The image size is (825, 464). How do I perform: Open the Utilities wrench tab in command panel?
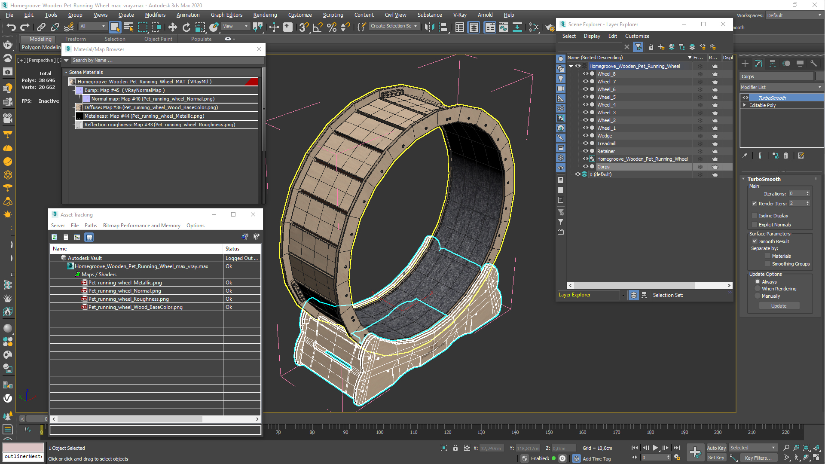pos(813,64)
